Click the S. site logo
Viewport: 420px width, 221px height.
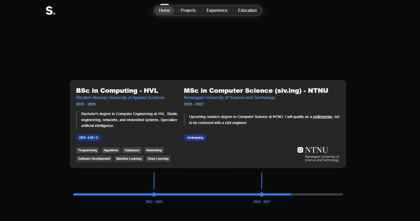50,11
